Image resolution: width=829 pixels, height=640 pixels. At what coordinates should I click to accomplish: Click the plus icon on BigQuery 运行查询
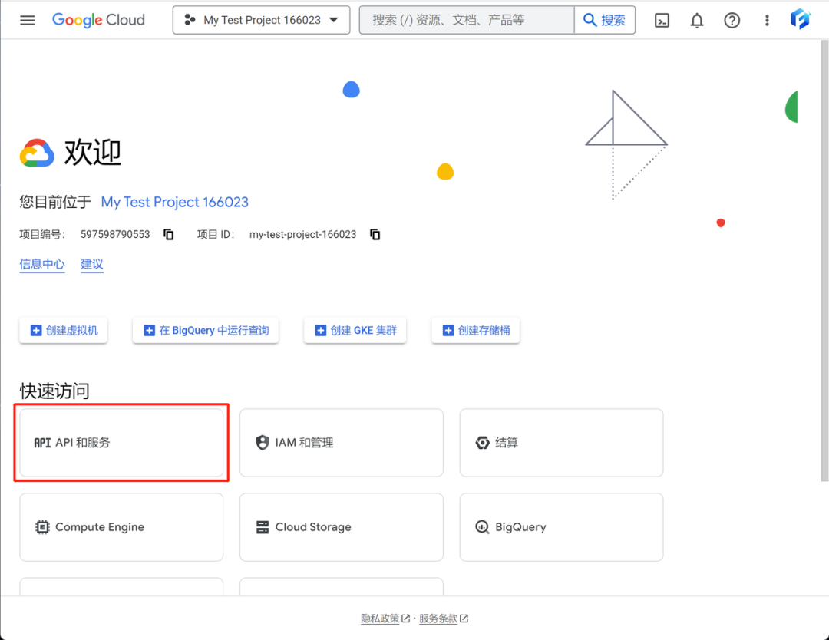point(149,330)
